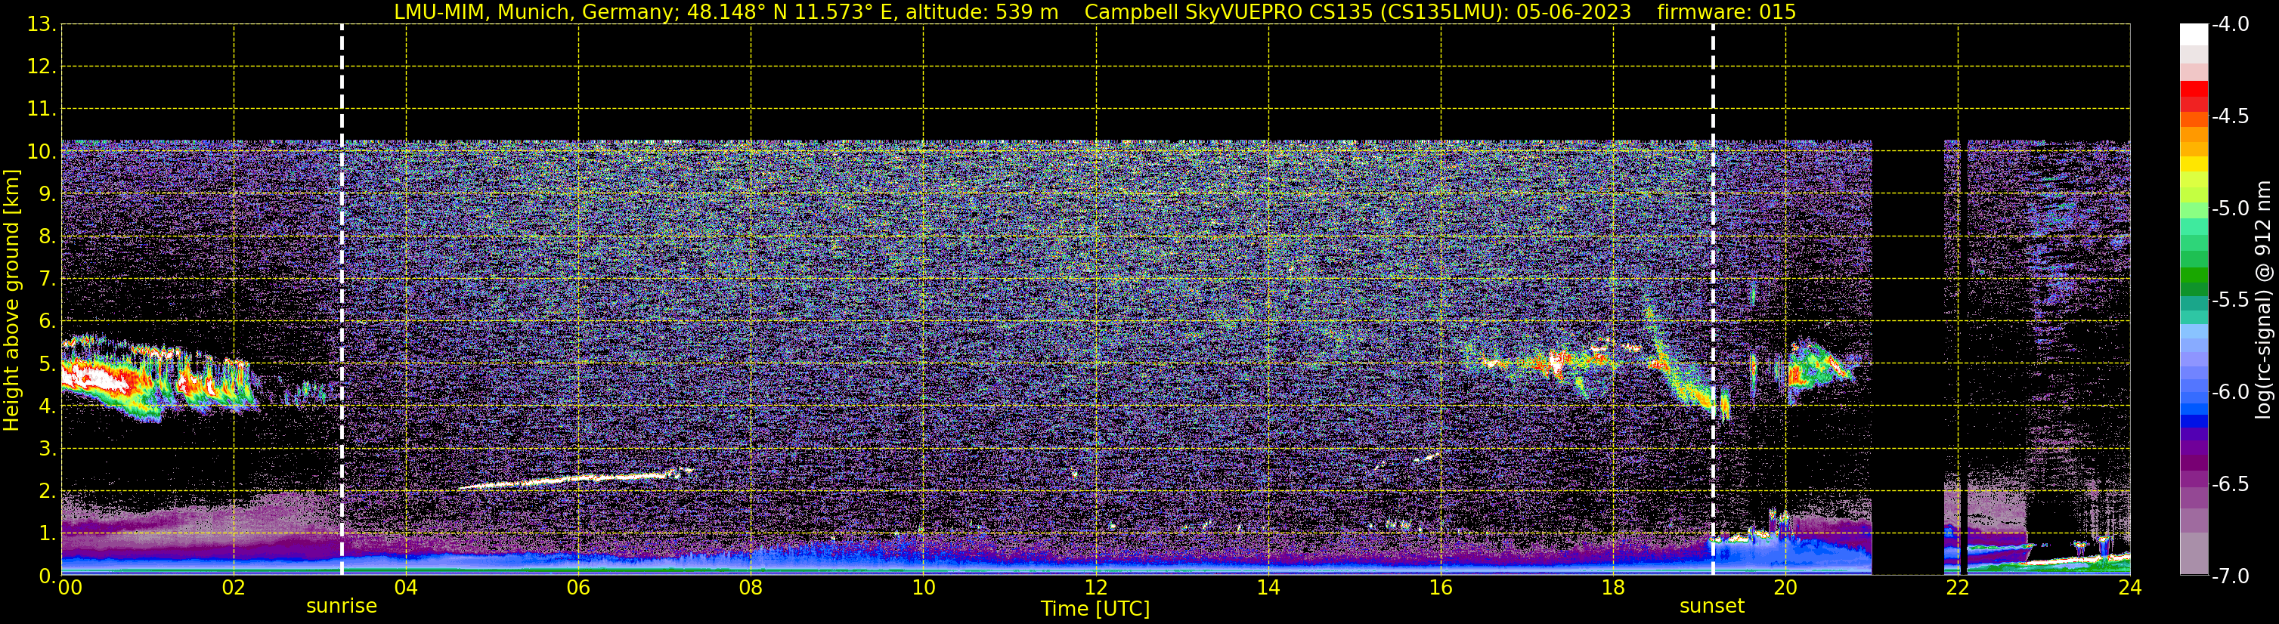
Task: Click the height axis tick '7.'
Action: [x=47, y=280]
